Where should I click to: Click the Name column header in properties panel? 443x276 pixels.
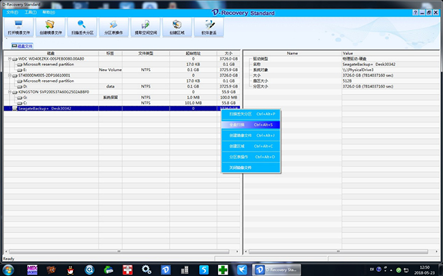[x=292, y=53]
